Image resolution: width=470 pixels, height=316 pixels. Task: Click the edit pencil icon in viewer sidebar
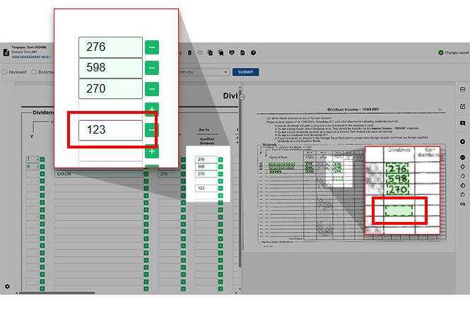tap(462, 107)
